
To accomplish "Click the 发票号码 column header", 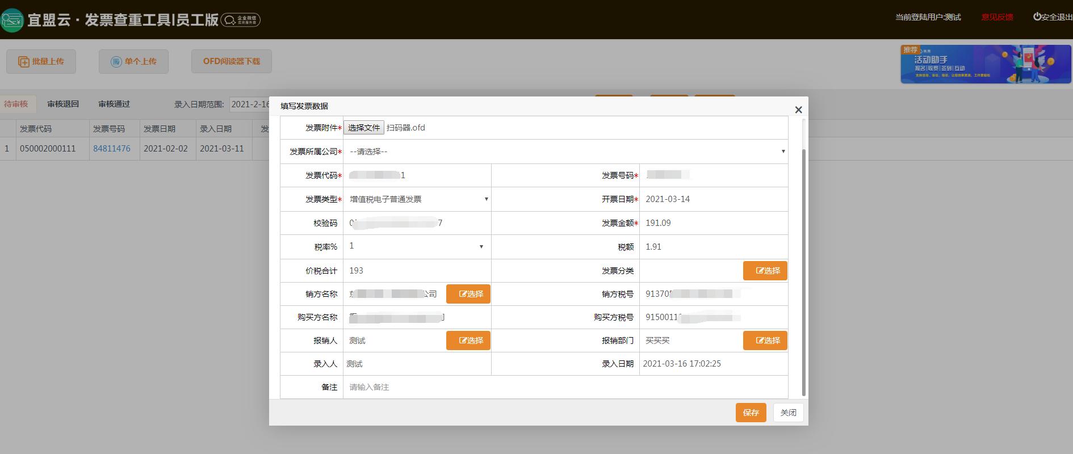I will click(114, 129).
